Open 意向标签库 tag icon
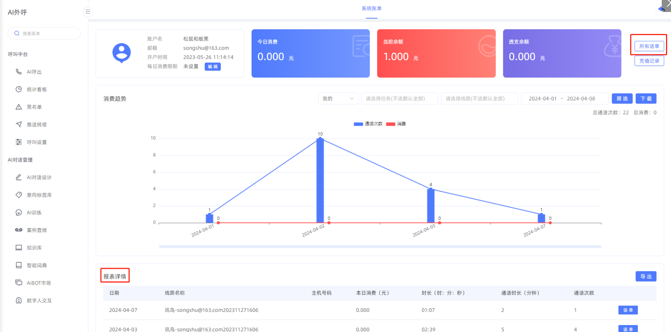The image size is (671, 332). [x=18, y=195]
